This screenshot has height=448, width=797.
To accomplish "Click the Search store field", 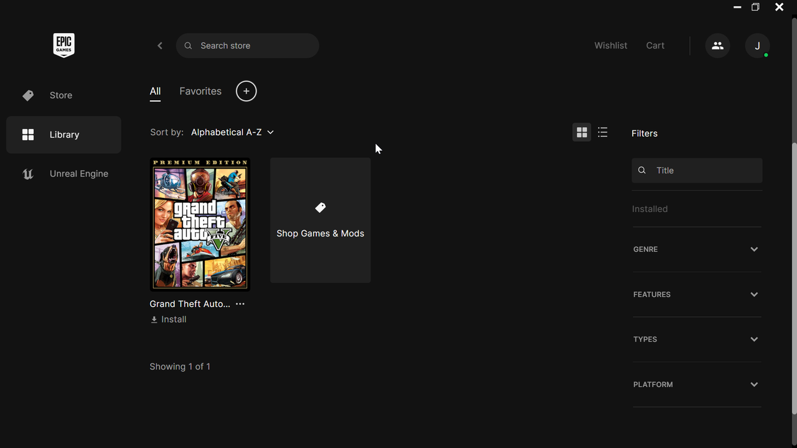I will pyautogui.click(x=247, y=45).
